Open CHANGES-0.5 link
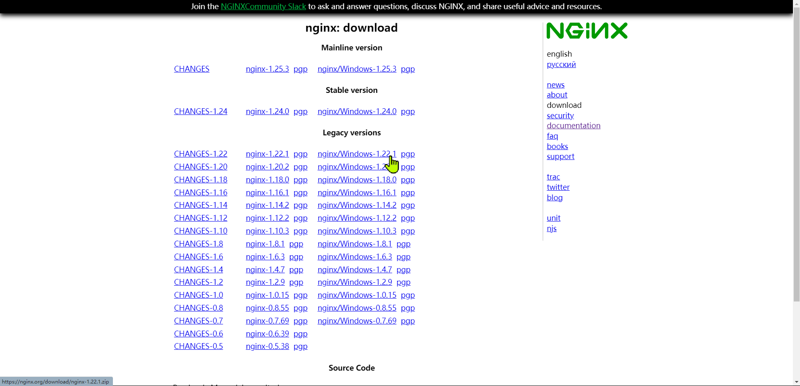Screen dimensions: 800x386 (199, 346)
